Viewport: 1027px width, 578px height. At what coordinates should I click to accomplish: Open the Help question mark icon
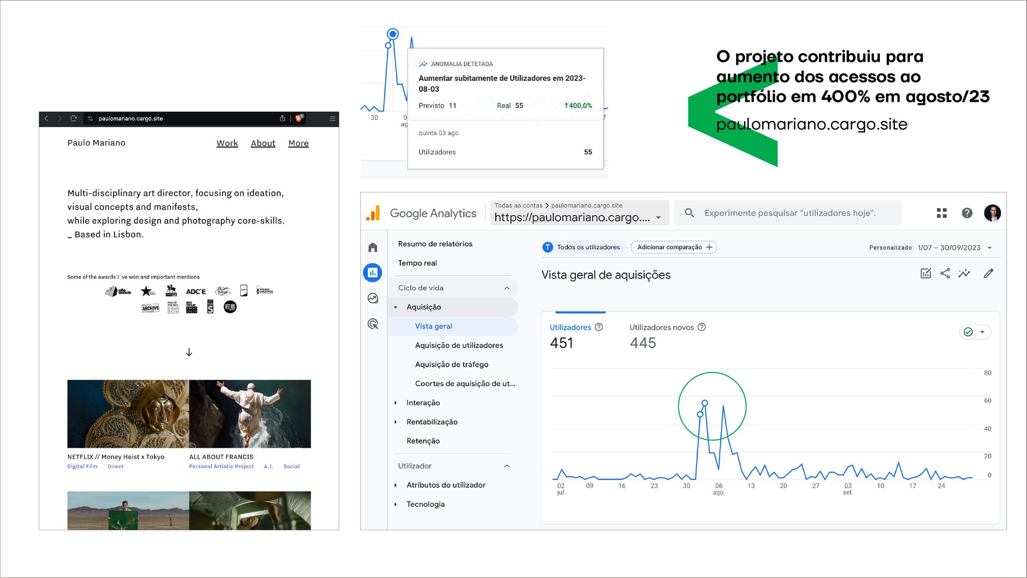967,213
